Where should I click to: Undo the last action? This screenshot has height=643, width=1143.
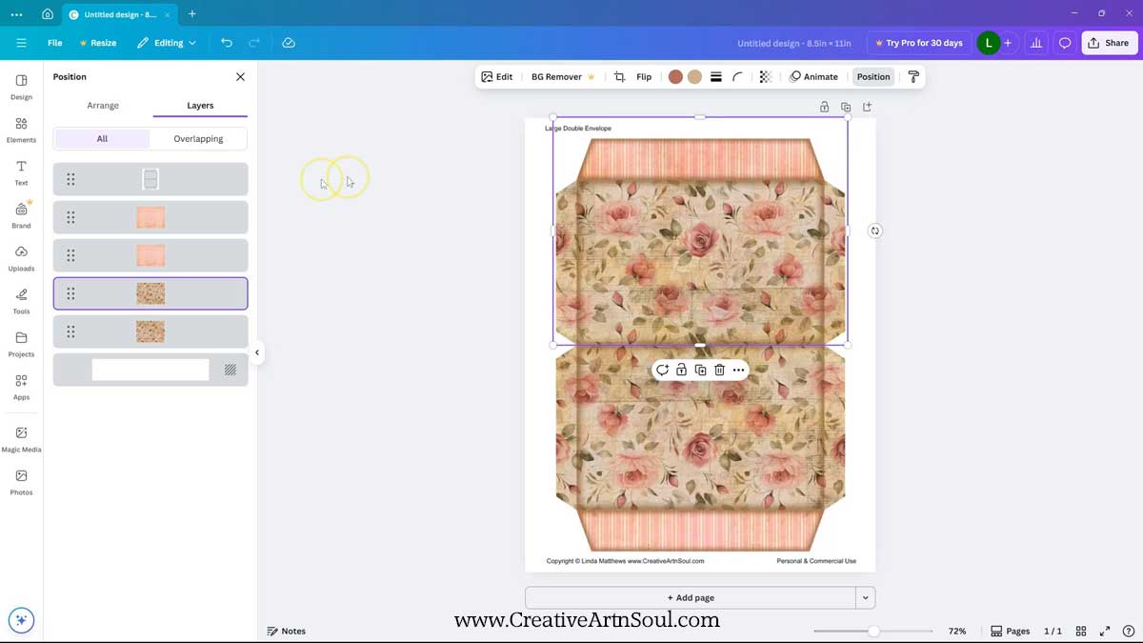226,43
